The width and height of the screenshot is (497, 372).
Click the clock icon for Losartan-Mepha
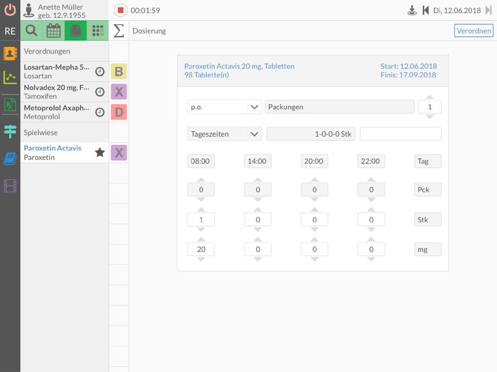coord(100,72)
